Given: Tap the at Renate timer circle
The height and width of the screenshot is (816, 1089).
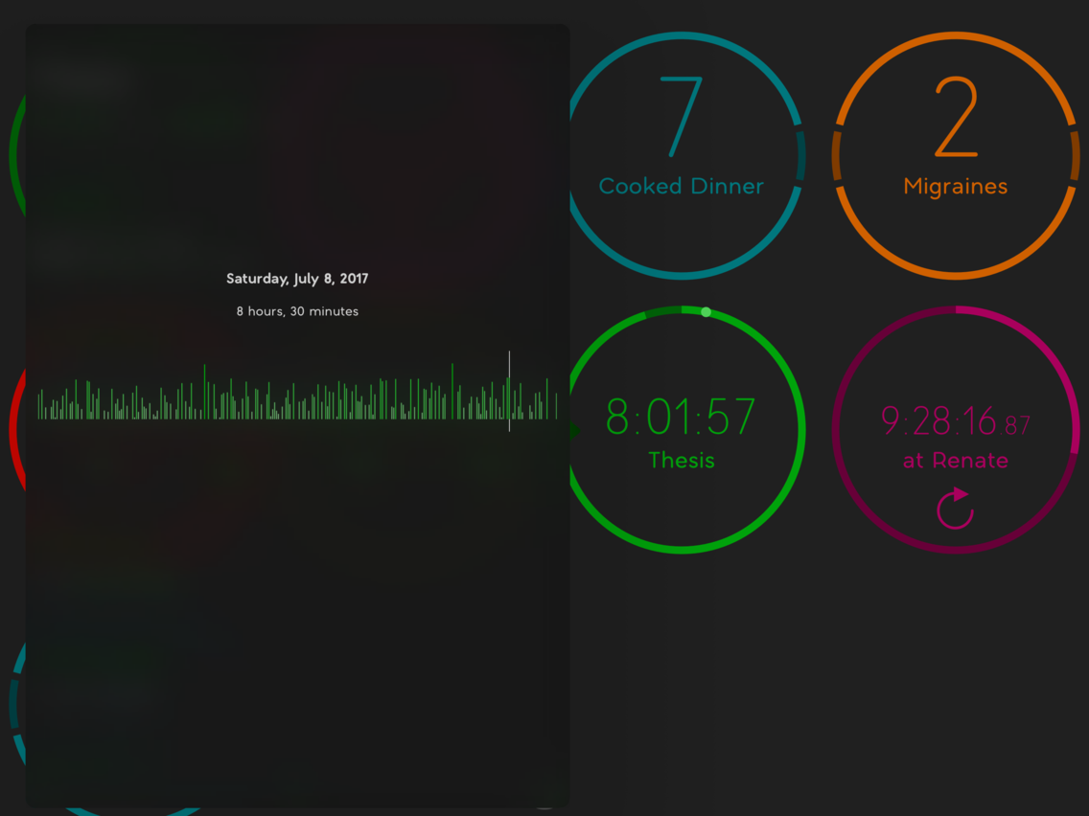Looking at the screenshot, I should (x=956, y=429).
